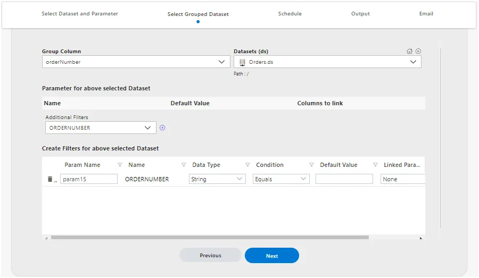
Task: Click the Linked Para... column header
Action: [402, 165]
